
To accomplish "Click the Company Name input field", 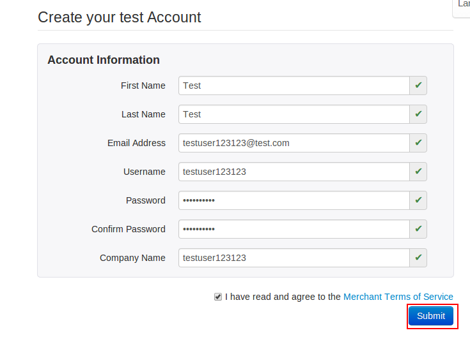I will tap(294, 258).
